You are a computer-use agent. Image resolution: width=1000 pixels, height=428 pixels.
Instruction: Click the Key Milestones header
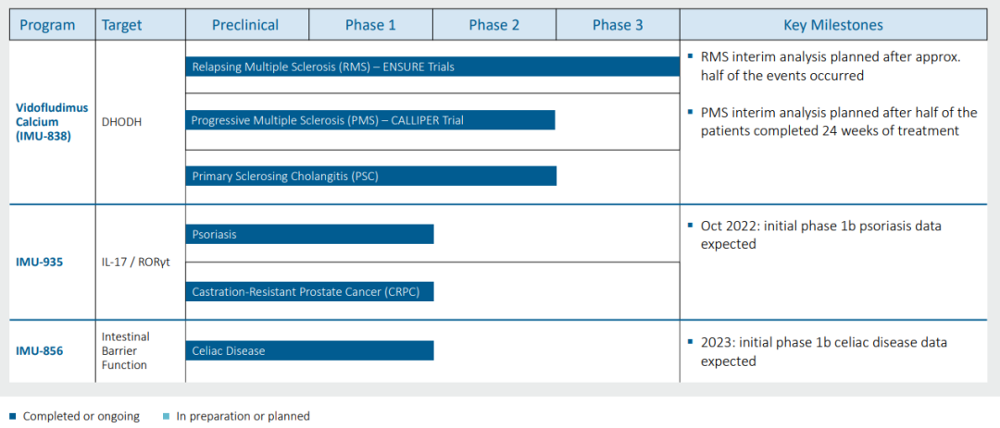pyautogui.click(x=833, y=25)
